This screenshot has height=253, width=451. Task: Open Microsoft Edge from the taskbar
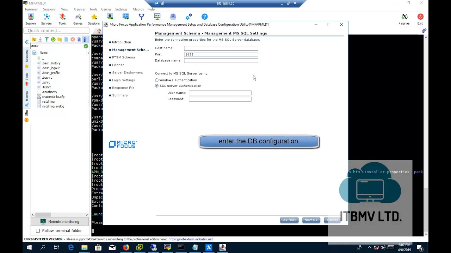coord(71,247)
